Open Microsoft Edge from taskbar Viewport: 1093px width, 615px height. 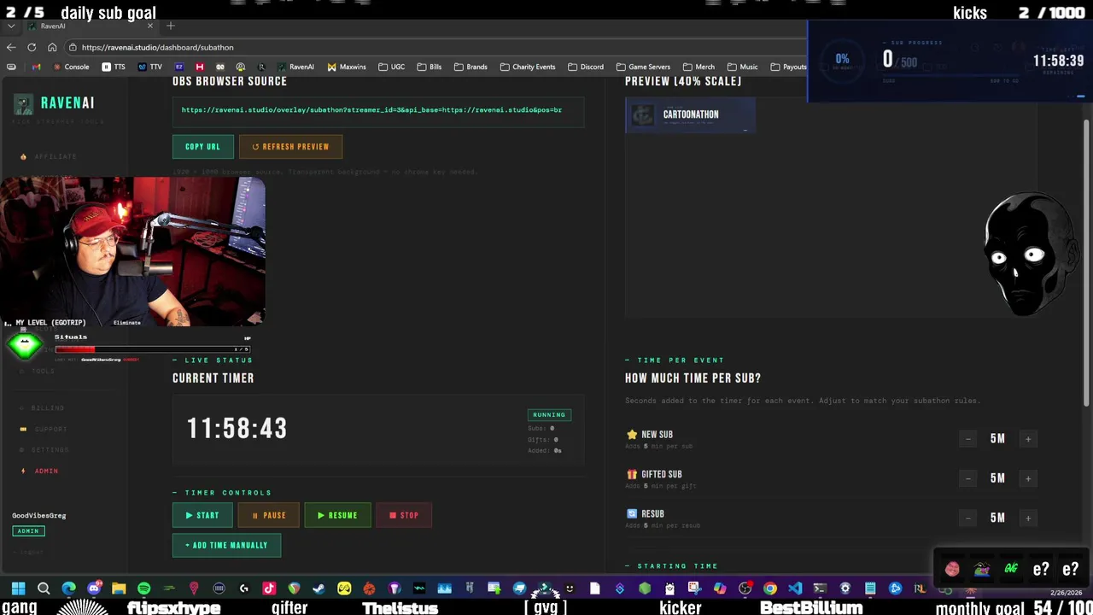[x=68, y=589]
